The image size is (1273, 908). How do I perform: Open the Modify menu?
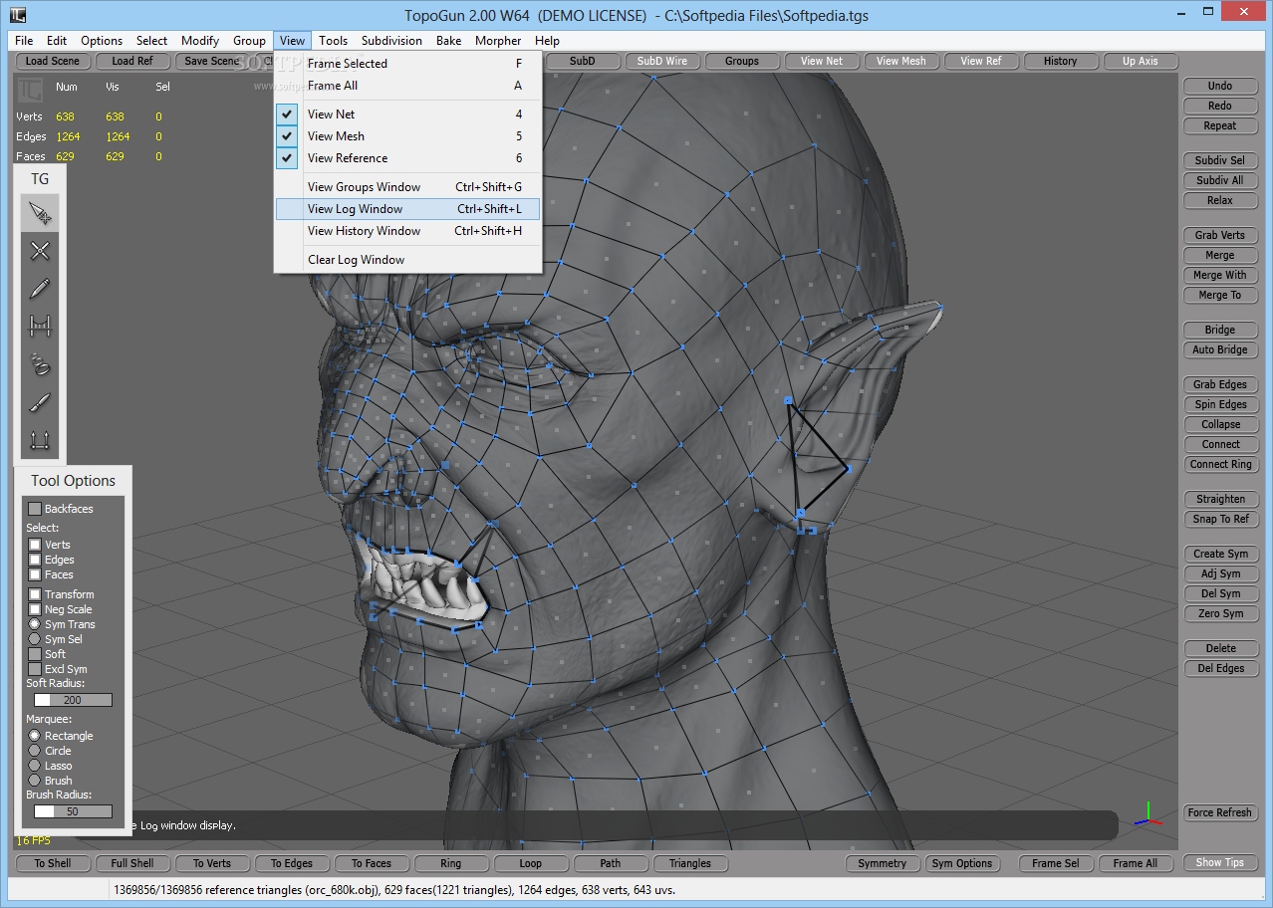click(x=200, y=41)
